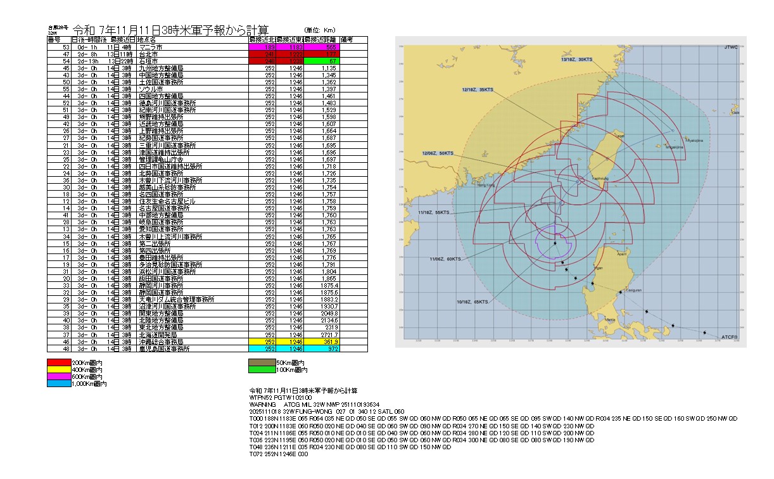Screen dimensions: 774x479
Task: Select the 12/06Z, 50KTS forecast label
Action: (x=438, y=153)
